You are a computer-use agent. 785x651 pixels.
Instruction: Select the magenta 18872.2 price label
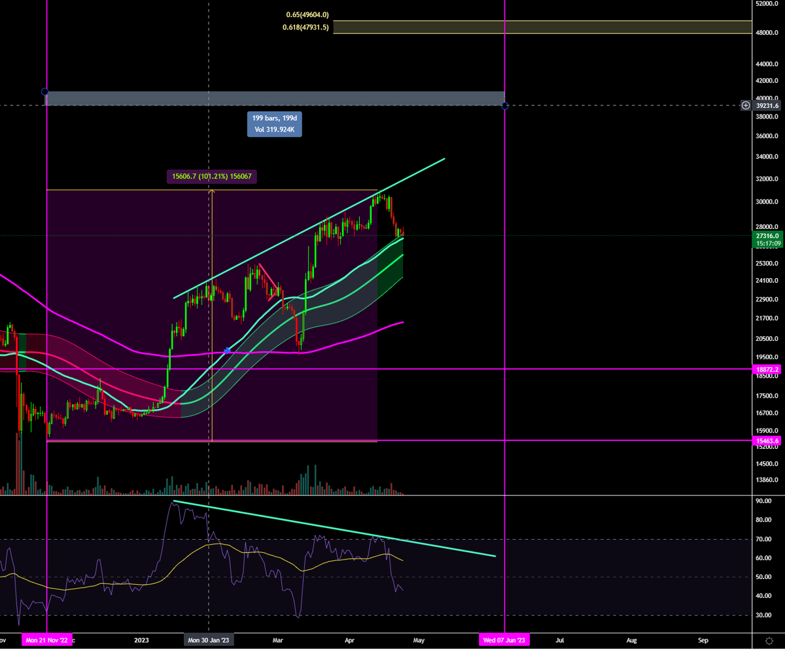point(767,370)
